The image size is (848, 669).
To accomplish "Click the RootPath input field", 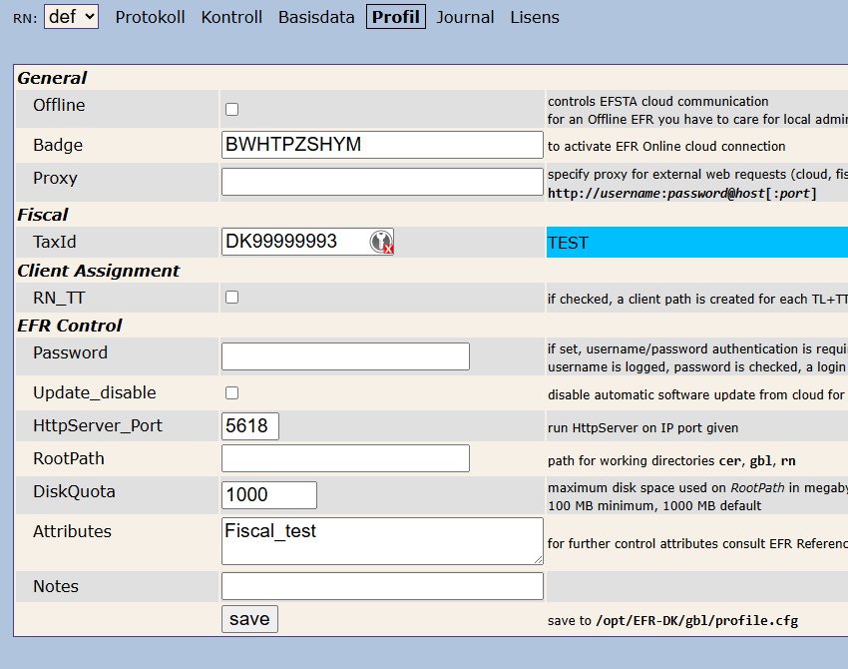I will (x=345, y=458).
